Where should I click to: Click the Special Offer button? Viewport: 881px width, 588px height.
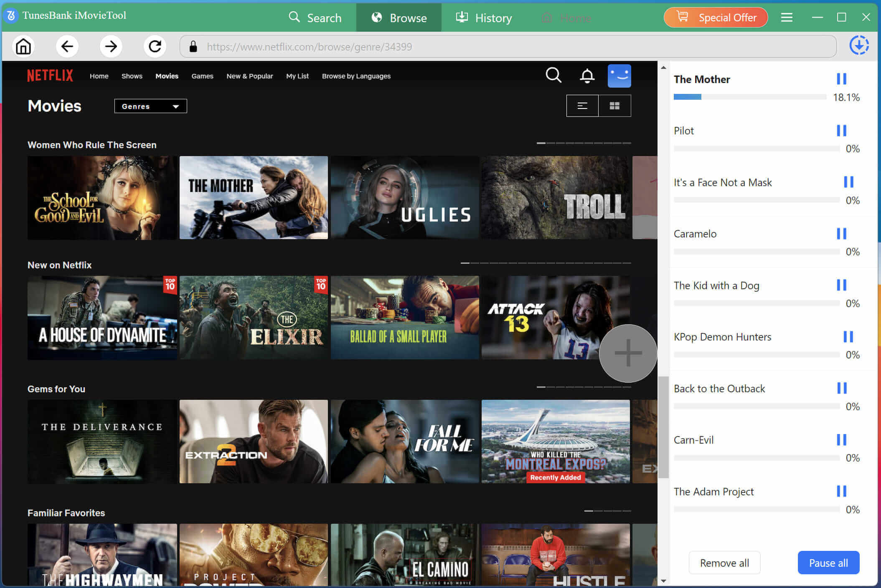[716, 18]
